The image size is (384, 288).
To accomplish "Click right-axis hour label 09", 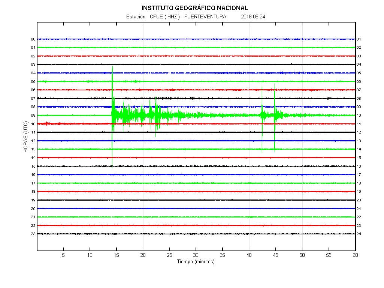I will click(359, 107).
